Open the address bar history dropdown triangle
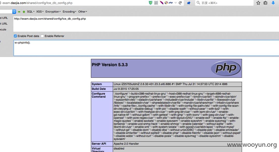The height and width of the screenshot is (152, 279). pos(176,3)
